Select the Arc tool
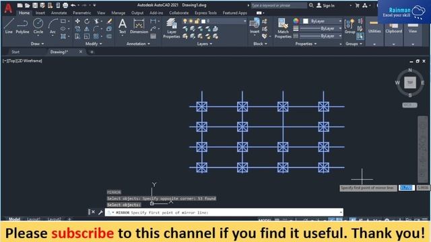431x242 pixels. [53, 26]
